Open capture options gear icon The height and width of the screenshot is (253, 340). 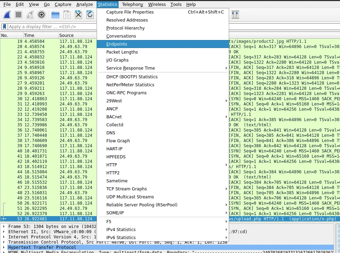tap(41, 15)
